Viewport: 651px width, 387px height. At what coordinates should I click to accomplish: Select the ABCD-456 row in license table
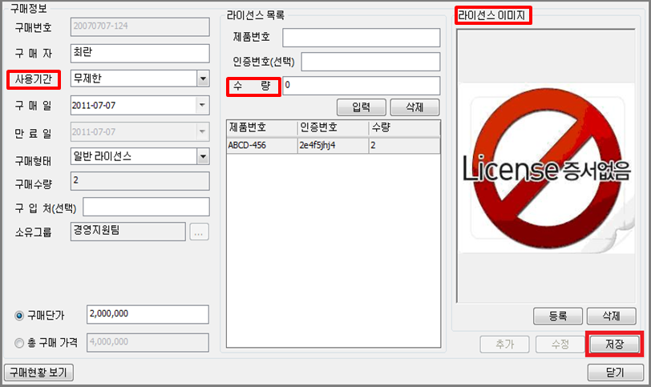click(x=333, y=145)
